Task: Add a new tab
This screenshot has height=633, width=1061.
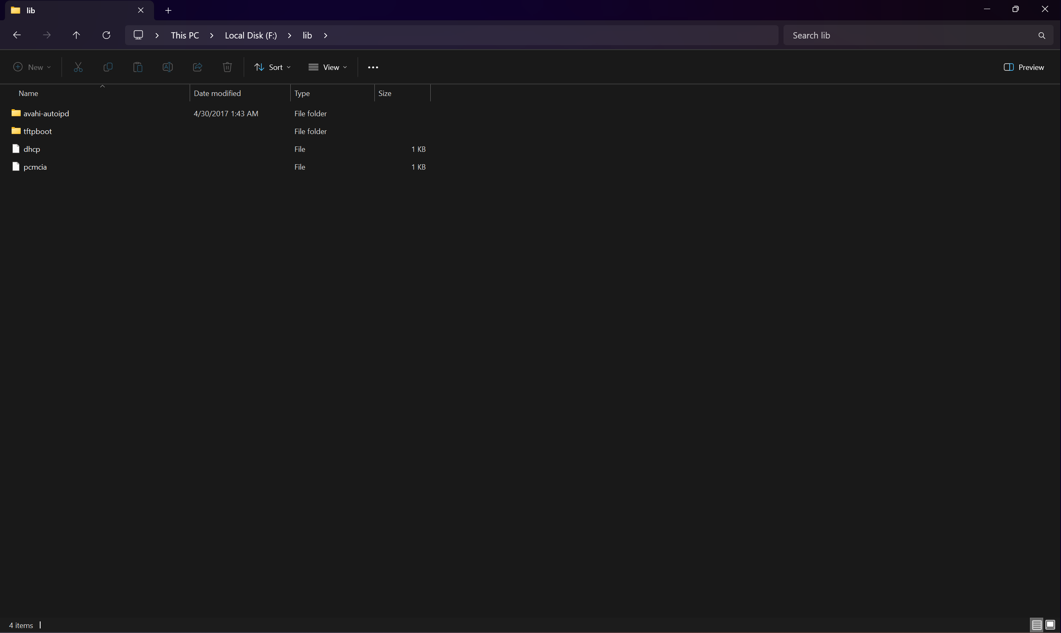Action: pos(168,10)
